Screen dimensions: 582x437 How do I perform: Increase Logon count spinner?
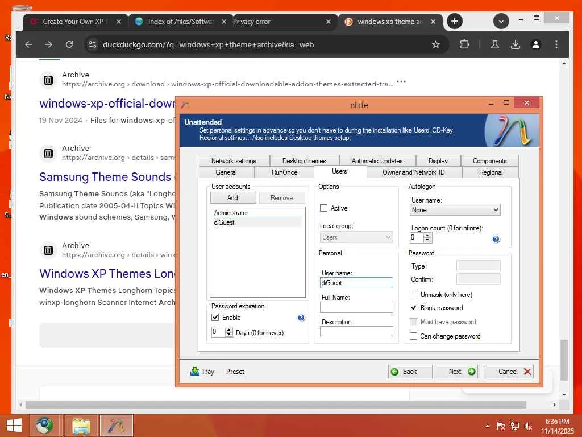point(427,235)
